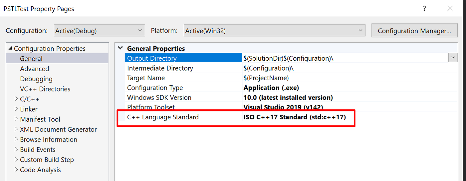
Task: Expand the Linker tree node arrow
Action: [16, 109]
